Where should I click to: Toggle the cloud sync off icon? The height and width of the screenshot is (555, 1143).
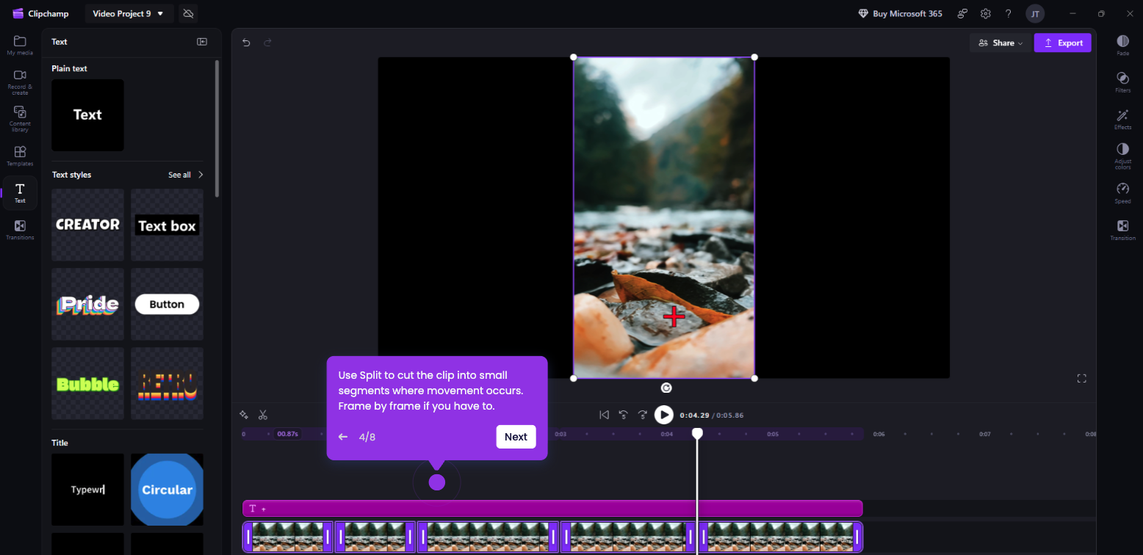188,13
